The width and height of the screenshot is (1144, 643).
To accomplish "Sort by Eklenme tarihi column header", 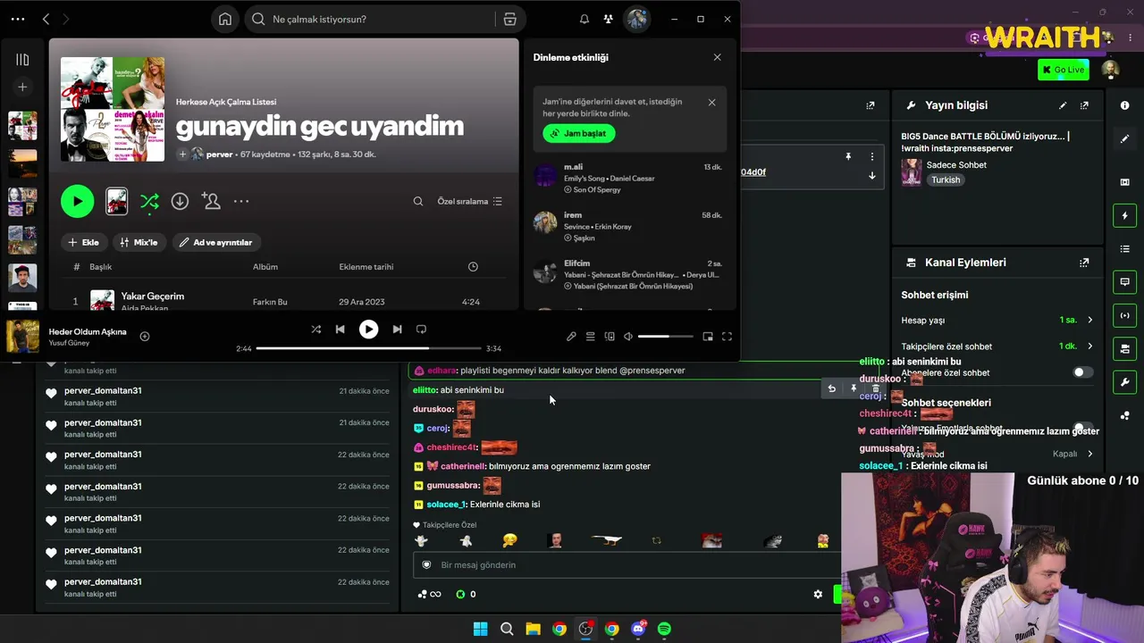I will tap(366, 267).
